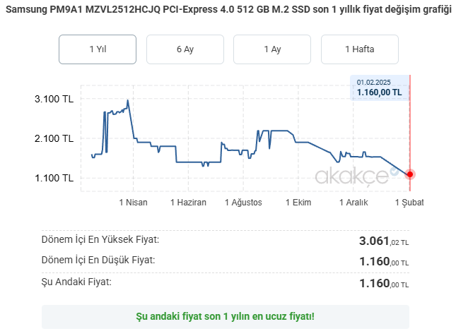
Task: Open the 1 Hafta range tab
Action: click(x=360, y=49)
